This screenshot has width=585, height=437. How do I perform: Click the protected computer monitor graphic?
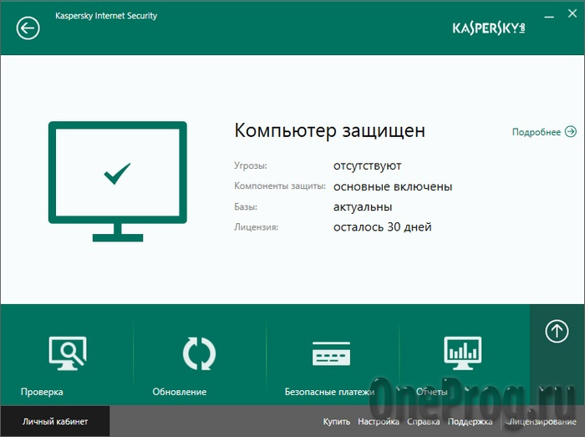point(118,181)
